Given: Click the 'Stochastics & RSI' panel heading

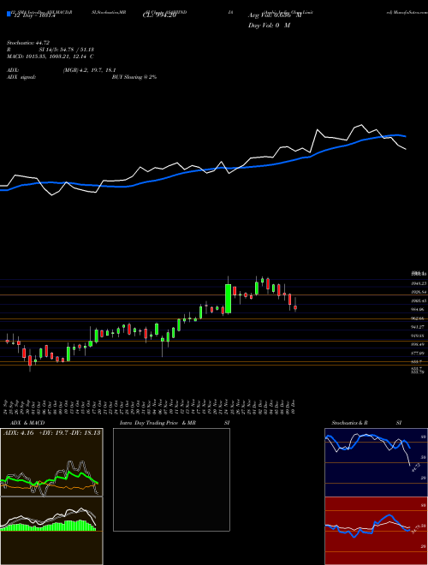Looking at the screenshot, I should coord(366,423).
